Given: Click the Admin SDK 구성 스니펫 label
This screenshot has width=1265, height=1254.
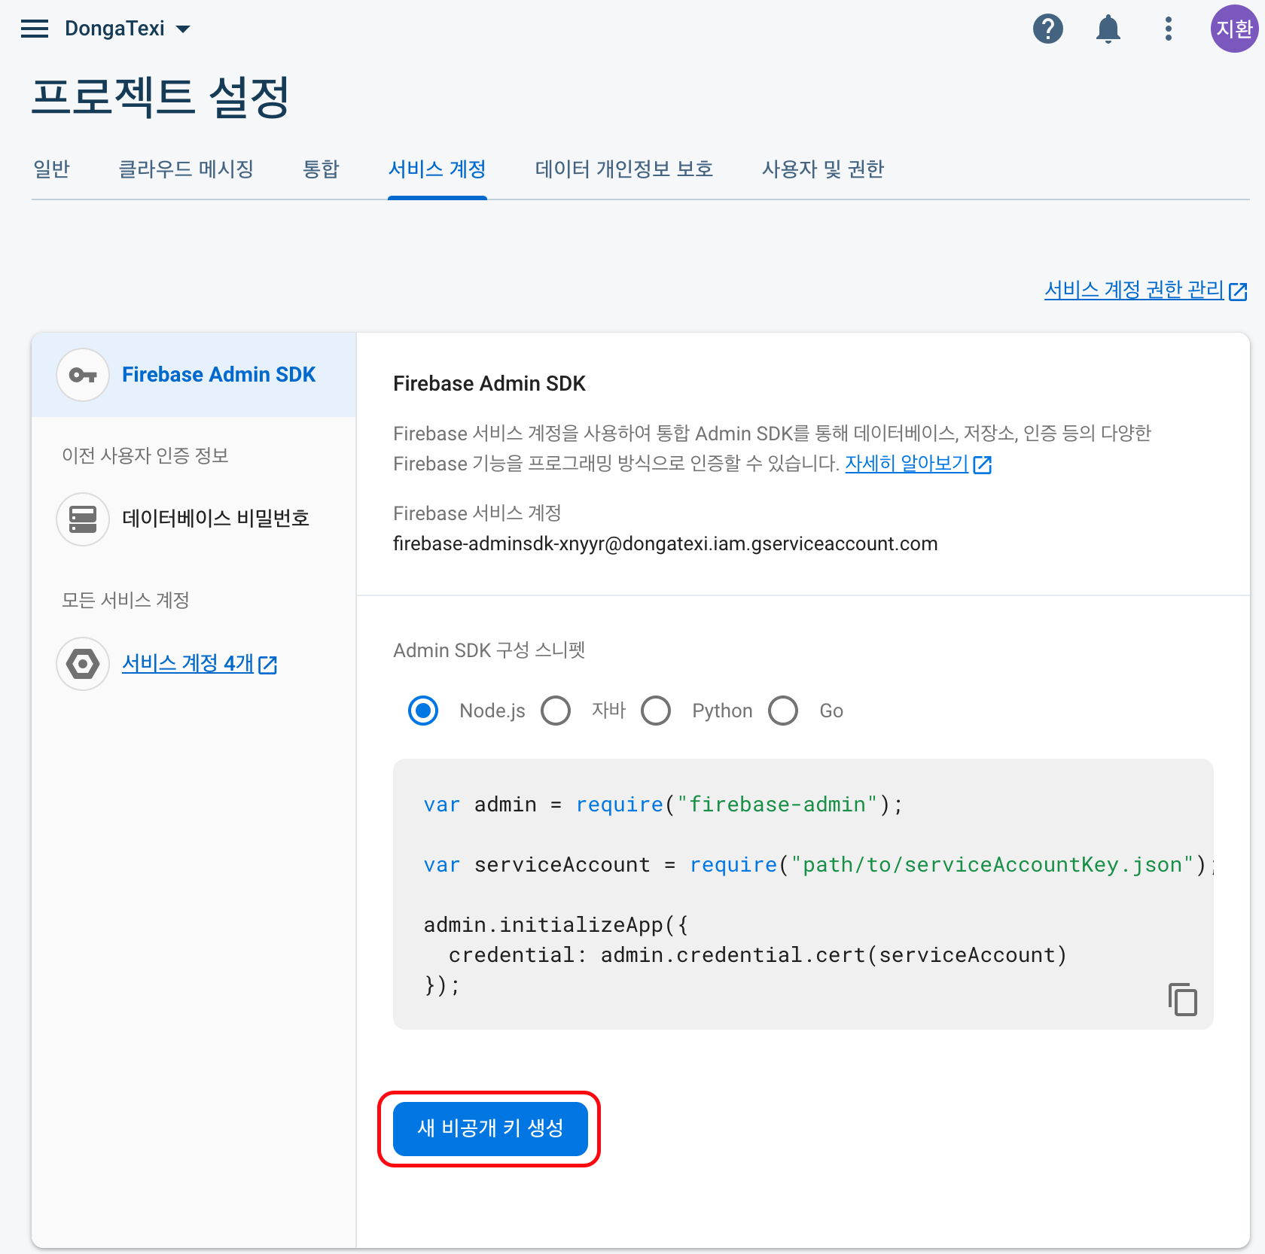Looking at the screenshot, I should pos(489,650).
